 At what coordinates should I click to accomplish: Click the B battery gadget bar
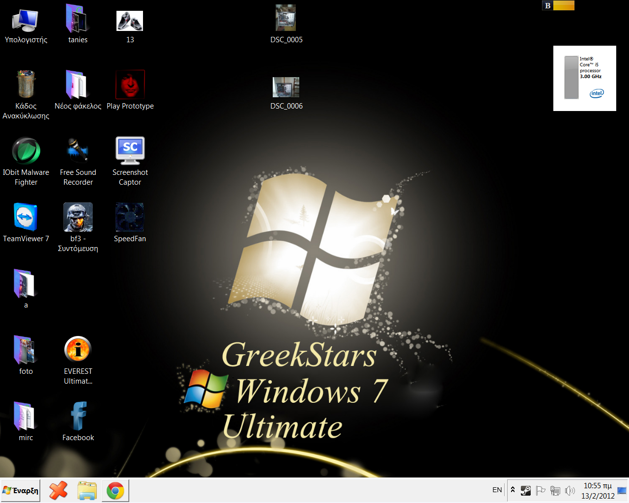pyautogui.click(x=558, y=5)
